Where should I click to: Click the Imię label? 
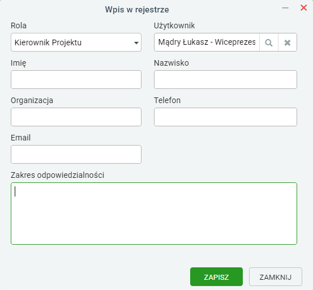(18, 63)
